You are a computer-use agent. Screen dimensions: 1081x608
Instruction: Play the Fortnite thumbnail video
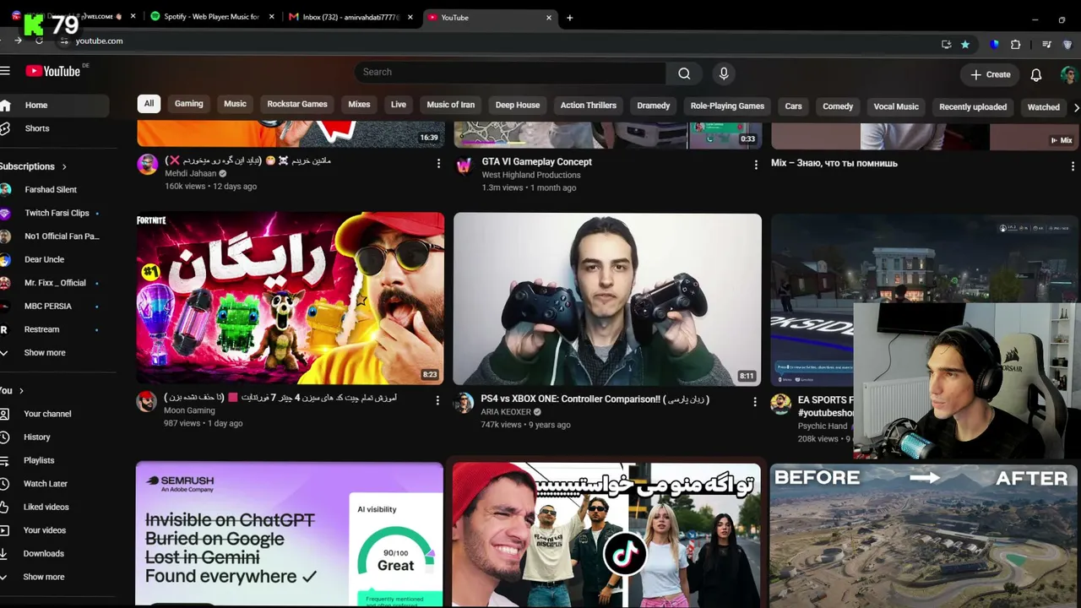click(x=291, y=298)
